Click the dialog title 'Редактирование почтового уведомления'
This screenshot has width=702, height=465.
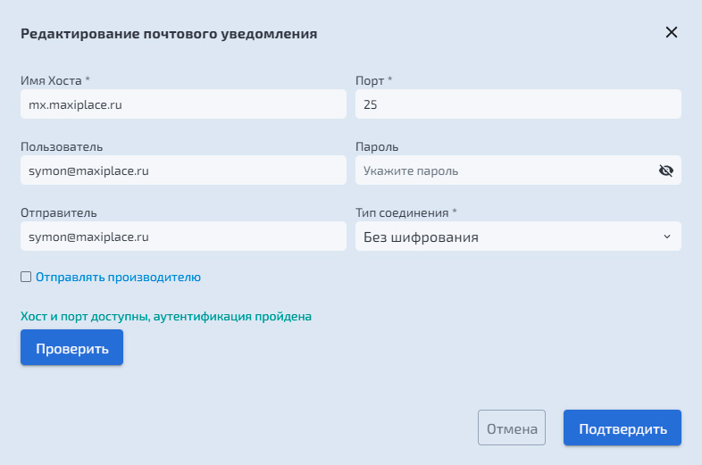pyautogui.click(x=169, y=34)
